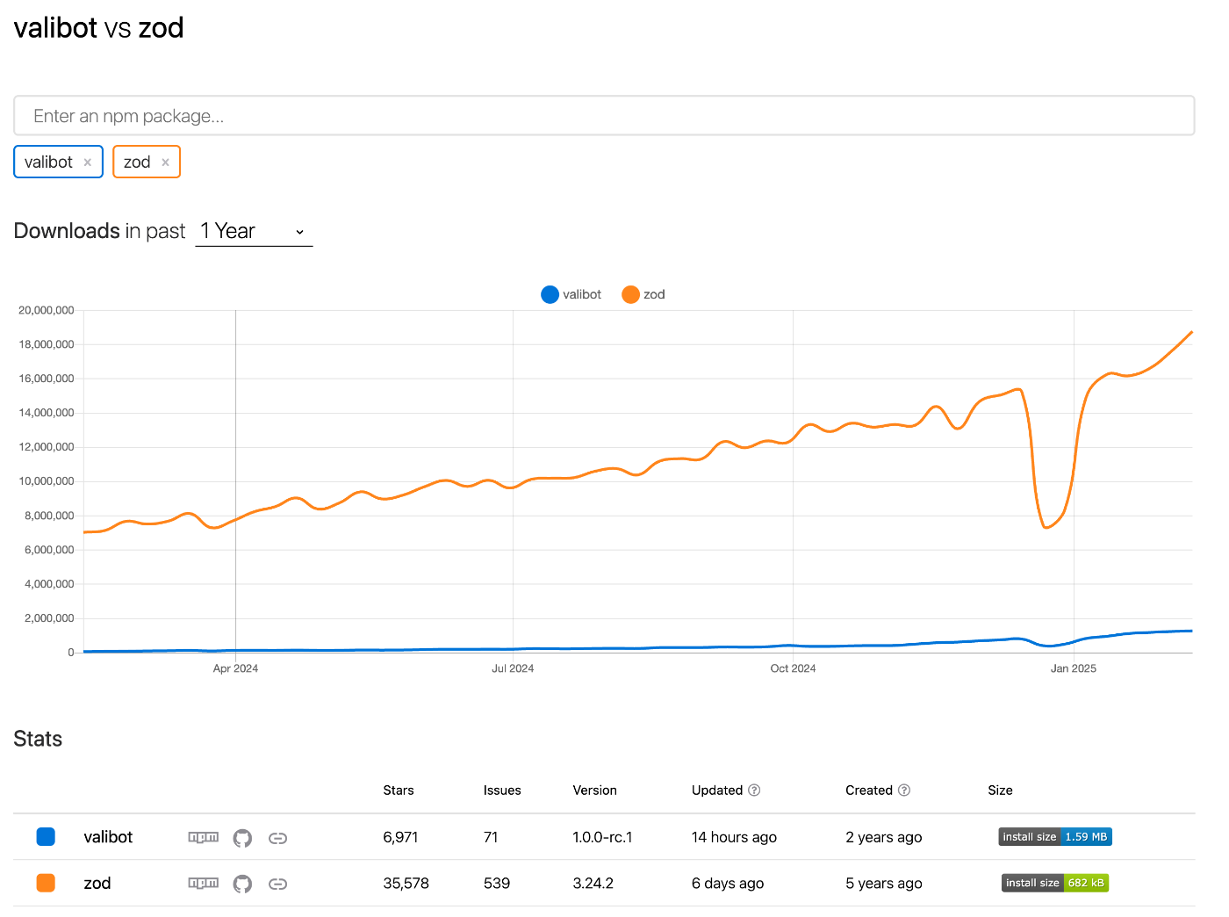
Task: Click the Apr 2024 axis label
Action: point(235,668)
